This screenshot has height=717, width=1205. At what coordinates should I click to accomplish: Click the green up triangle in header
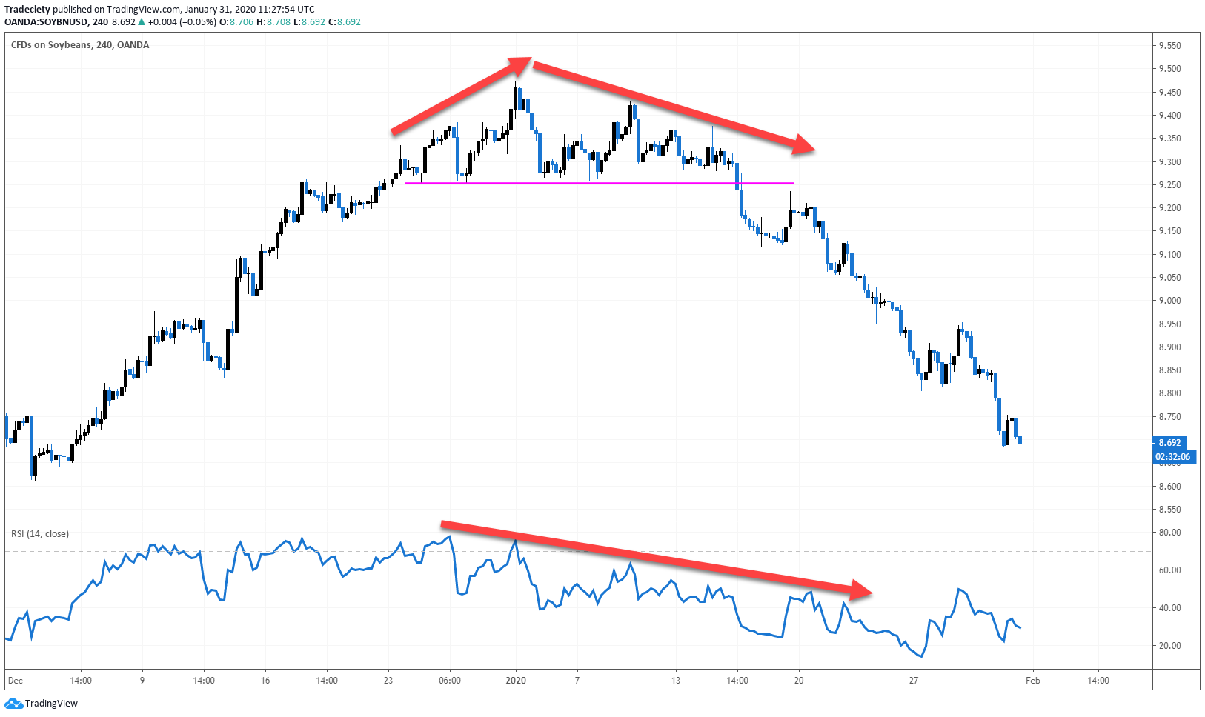click(x=142, y=22)
